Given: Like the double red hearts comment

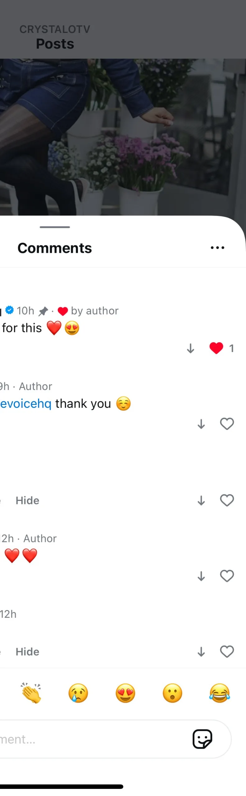Looking at the screenshot, I should (227, 576).
